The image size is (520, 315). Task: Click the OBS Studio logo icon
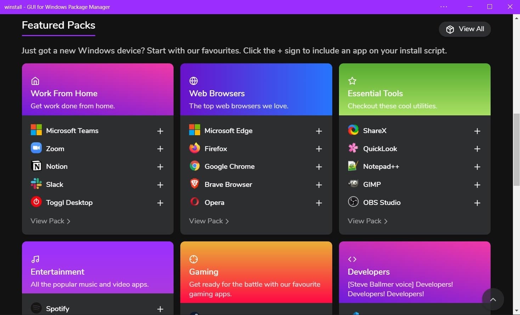(x=353, y=202)
